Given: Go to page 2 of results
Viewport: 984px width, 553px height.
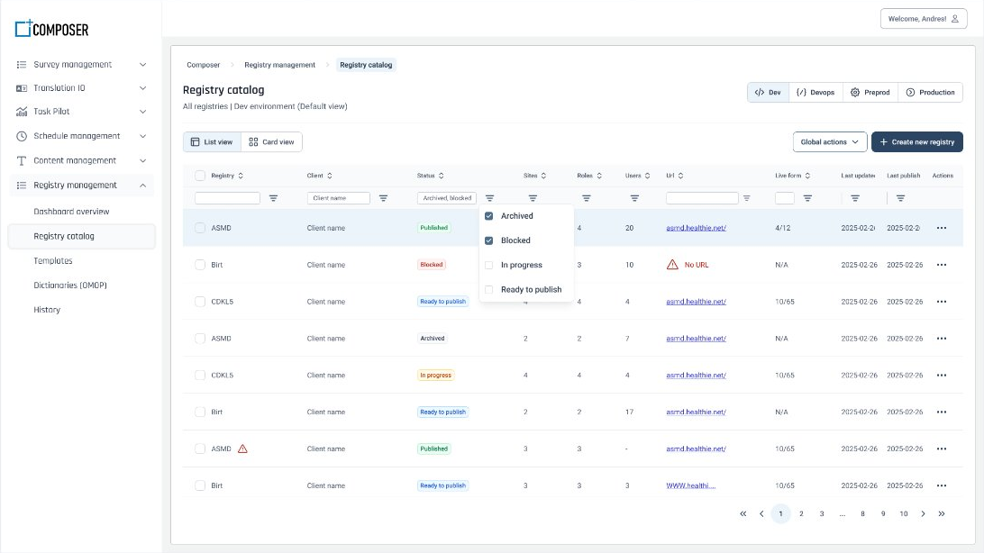Looking at the screenshot, I should click(x=801, y=513).
